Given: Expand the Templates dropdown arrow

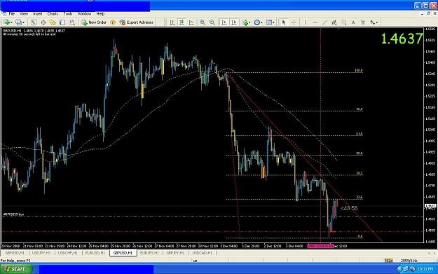Looking at the screenshot, I should pos(273,22).
